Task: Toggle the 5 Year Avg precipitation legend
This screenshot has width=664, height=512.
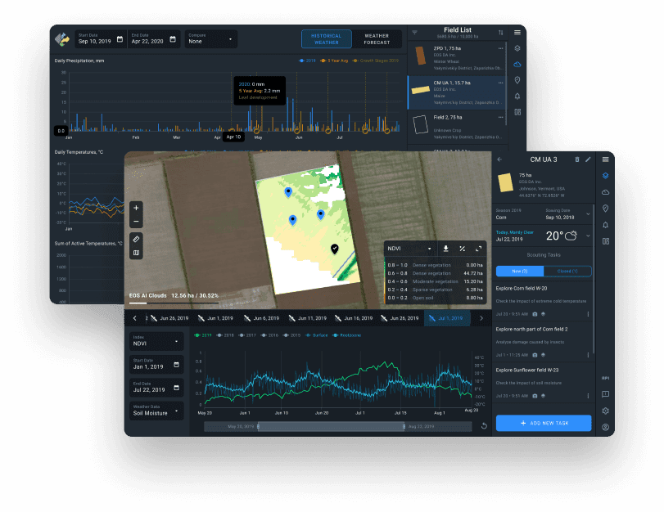Action: point(334,61)
